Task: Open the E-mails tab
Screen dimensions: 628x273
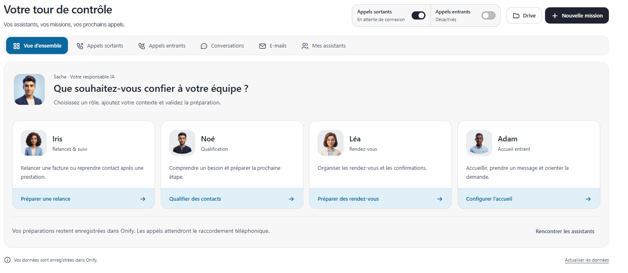Action: 273,46
